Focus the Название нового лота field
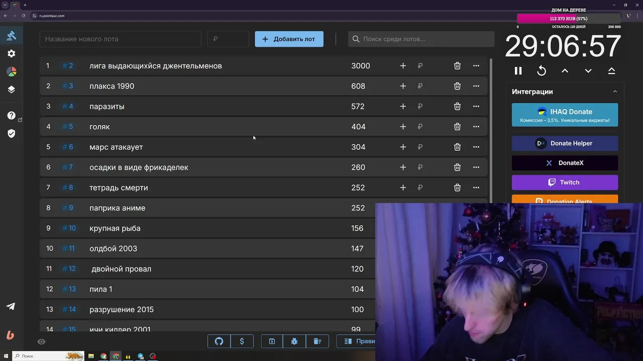 pos(121,39)
